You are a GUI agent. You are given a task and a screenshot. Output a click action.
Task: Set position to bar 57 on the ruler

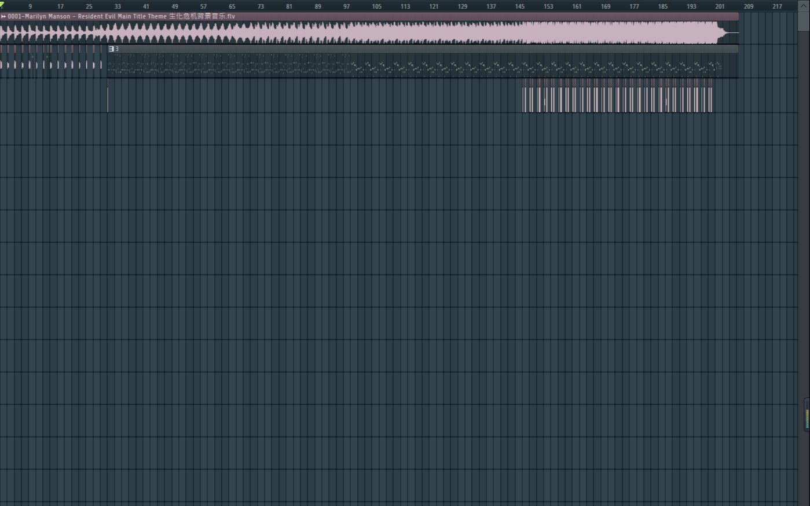coord(203,6)
